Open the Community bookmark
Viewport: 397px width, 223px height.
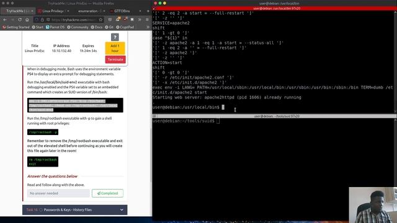(x=78, y=27)
